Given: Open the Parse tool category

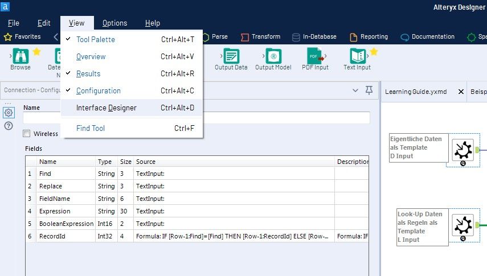Looking at the screenshot, I should click(x=215, y=36).
